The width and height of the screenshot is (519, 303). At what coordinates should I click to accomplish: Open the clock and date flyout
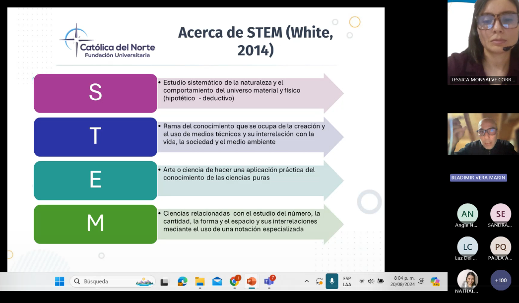click(x=404, y=281)
